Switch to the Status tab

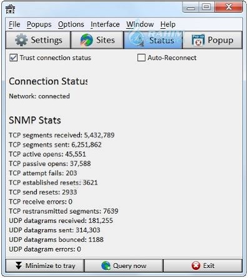point(153,40)
